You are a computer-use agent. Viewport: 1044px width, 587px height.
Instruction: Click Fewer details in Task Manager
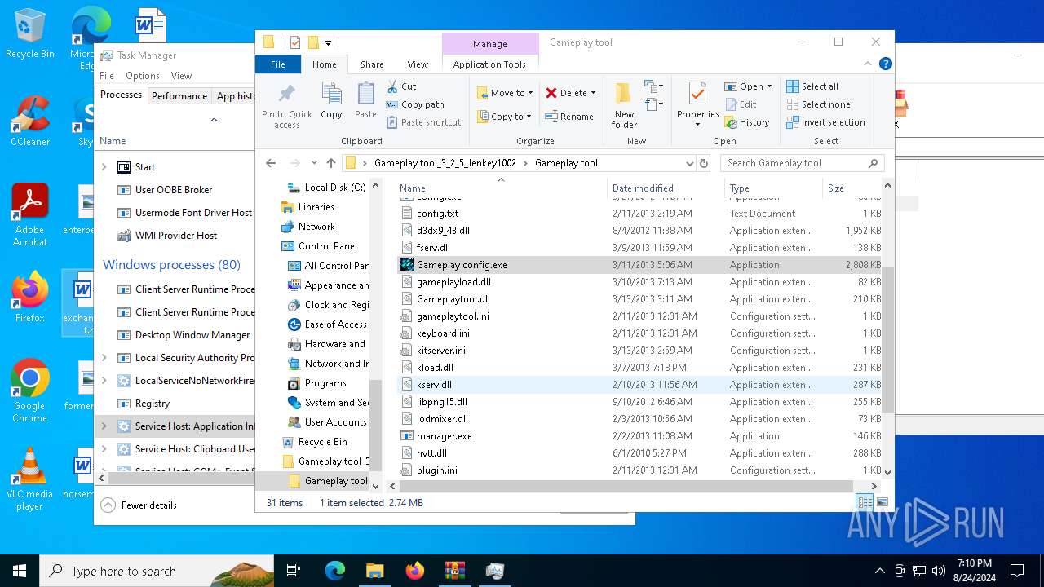(x=139, y=505)
